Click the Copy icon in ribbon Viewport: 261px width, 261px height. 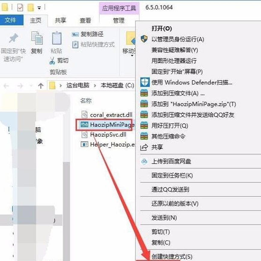[x=37, y=39]
